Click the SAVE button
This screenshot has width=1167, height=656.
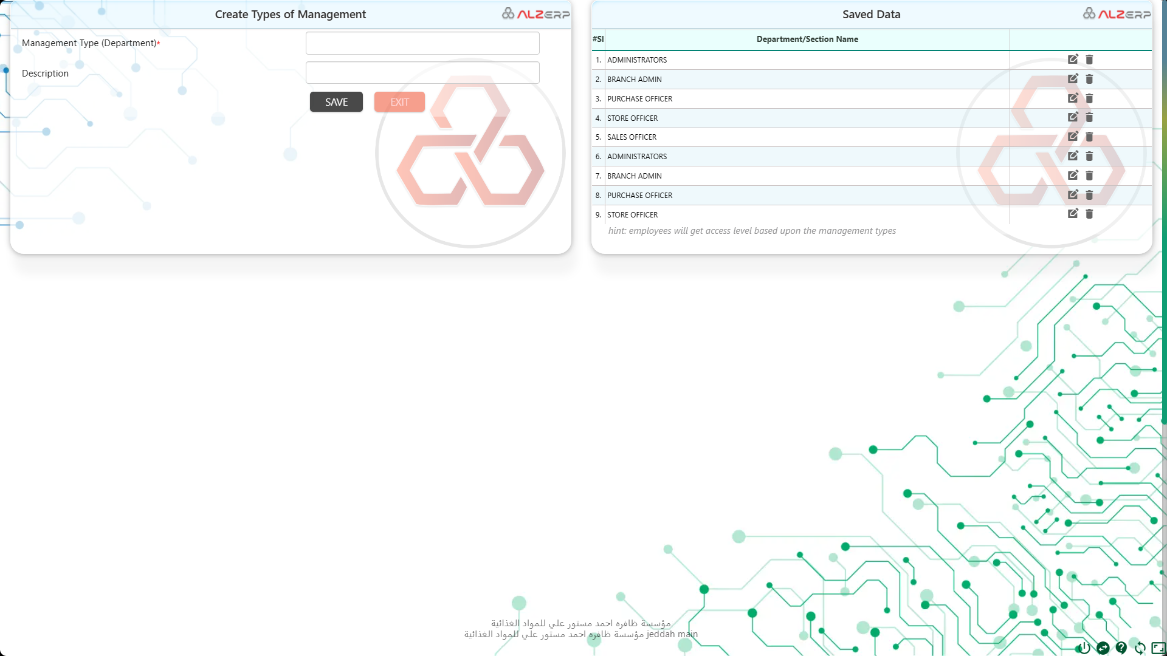tap(336, 102)
